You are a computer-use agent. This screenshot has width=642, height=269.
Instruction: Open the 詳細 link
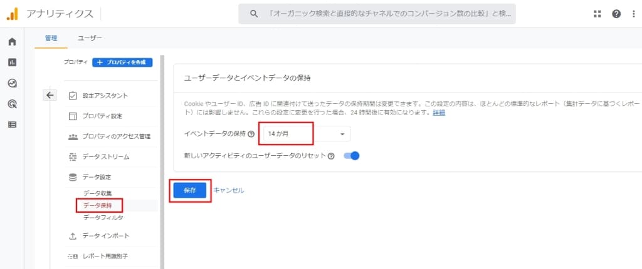439,113
